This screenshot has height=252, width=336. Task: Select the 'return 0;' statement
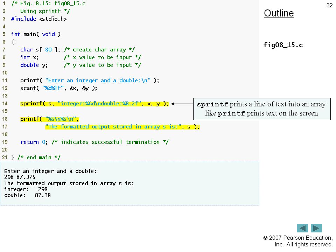click(34, 142)
